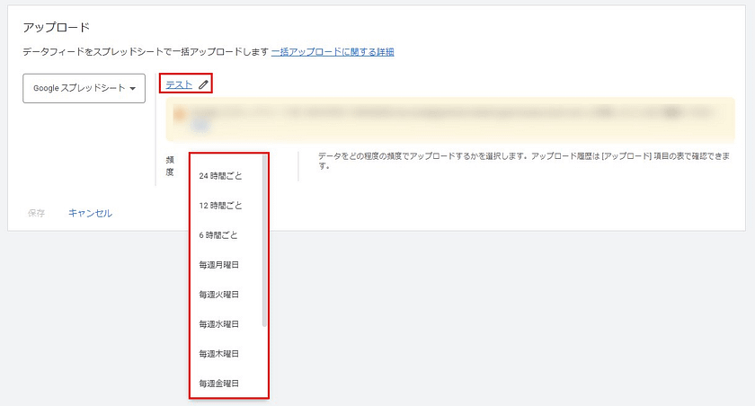Open the テスト spreadsheet link
The width and height of the screenshot is (755, 406).
click(x=179, y=84)
